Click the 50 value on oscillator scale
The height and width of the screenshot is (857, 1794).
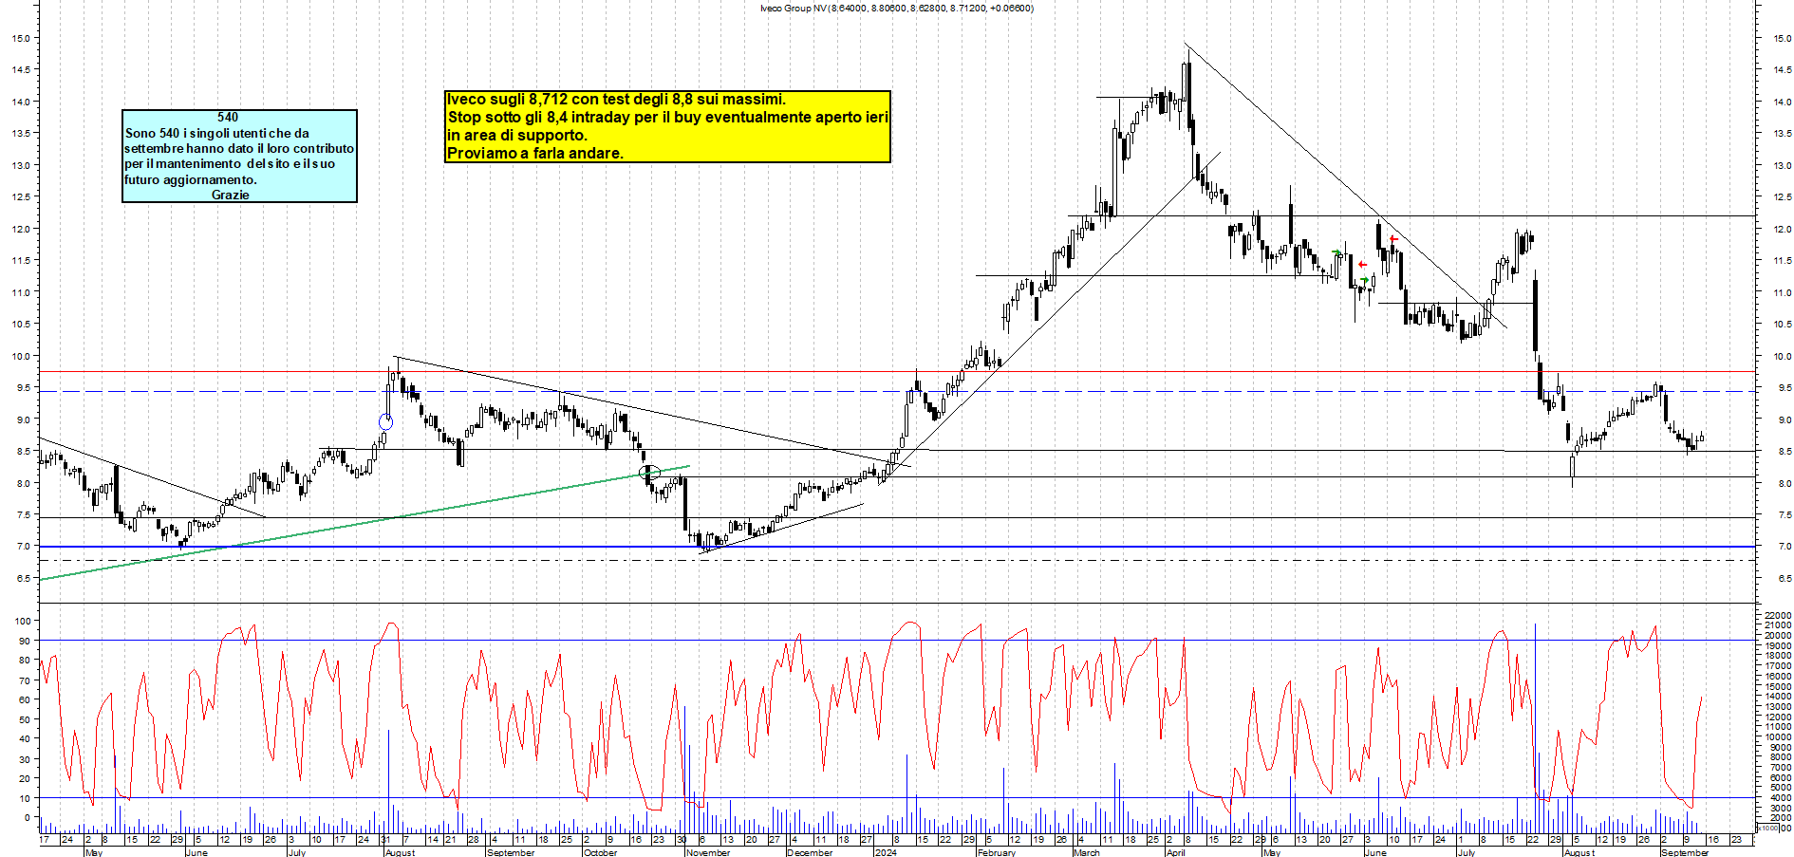pos(26,719)
